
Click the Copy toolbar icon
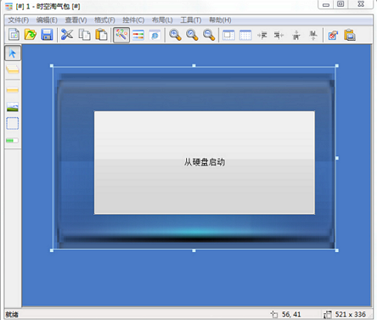click(84, 35)
